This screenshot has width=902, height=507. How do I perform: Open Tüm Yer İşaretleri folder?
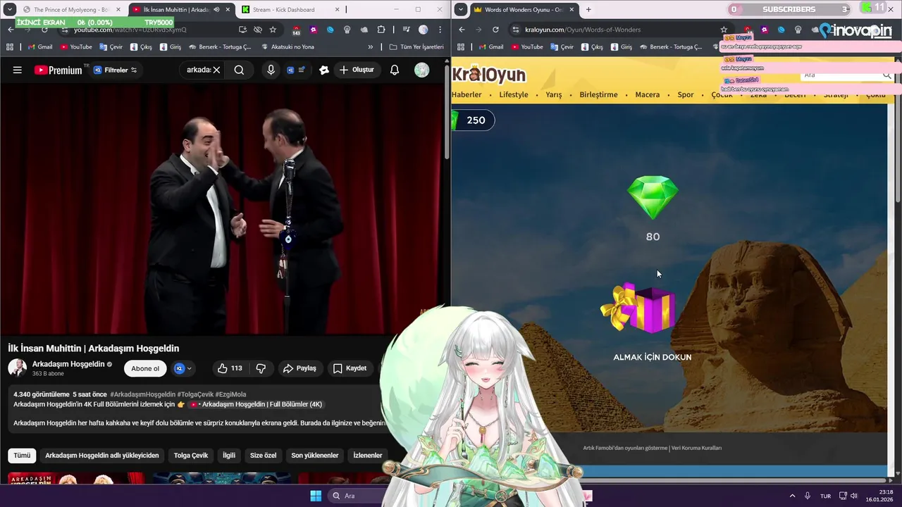pyautogui.click(x=416, y=47)
